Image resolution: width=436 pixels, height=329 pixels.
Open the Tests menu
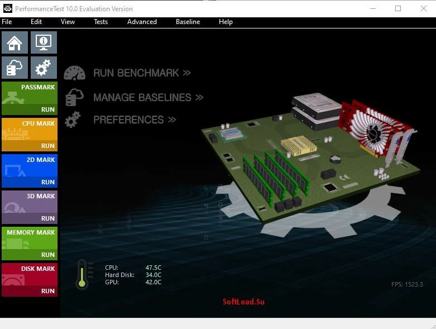tap(100, 22)
